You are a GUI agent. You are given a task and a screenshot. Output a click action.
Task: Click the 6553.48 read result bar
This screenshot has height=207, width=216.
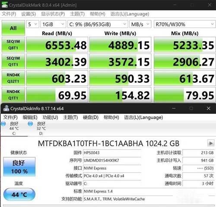(57, 44)
